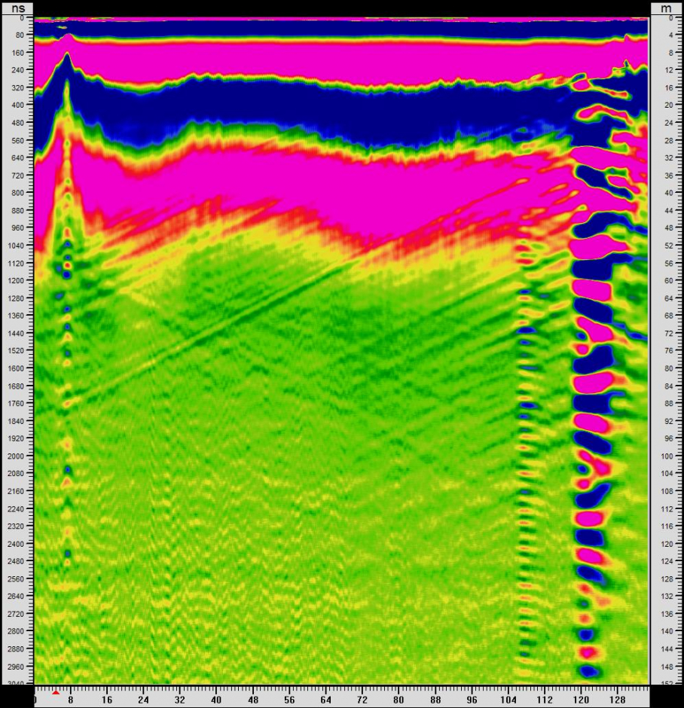Viewport: 684px width, 708px height.
Task: Click the 76 m tick on the depth axis
Action: point(666,351)
